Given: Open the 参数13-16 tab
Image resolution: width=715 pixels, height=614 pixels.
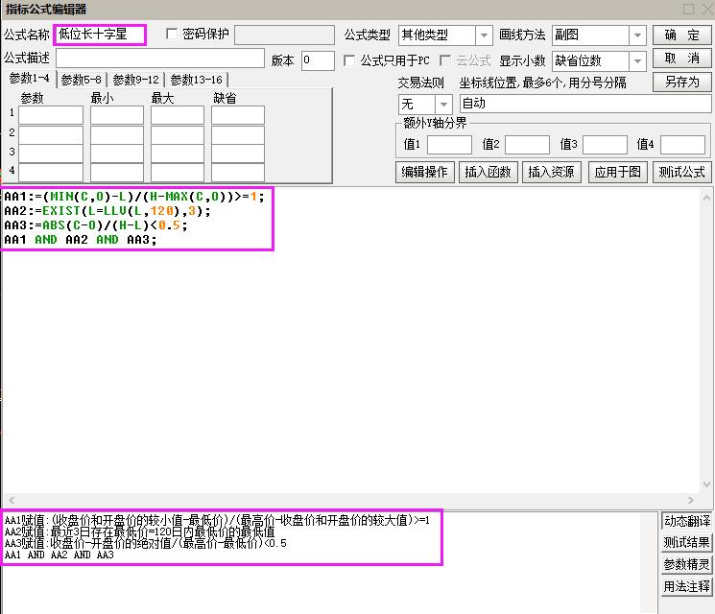Looking at the screenshot, I should (196, 80).
